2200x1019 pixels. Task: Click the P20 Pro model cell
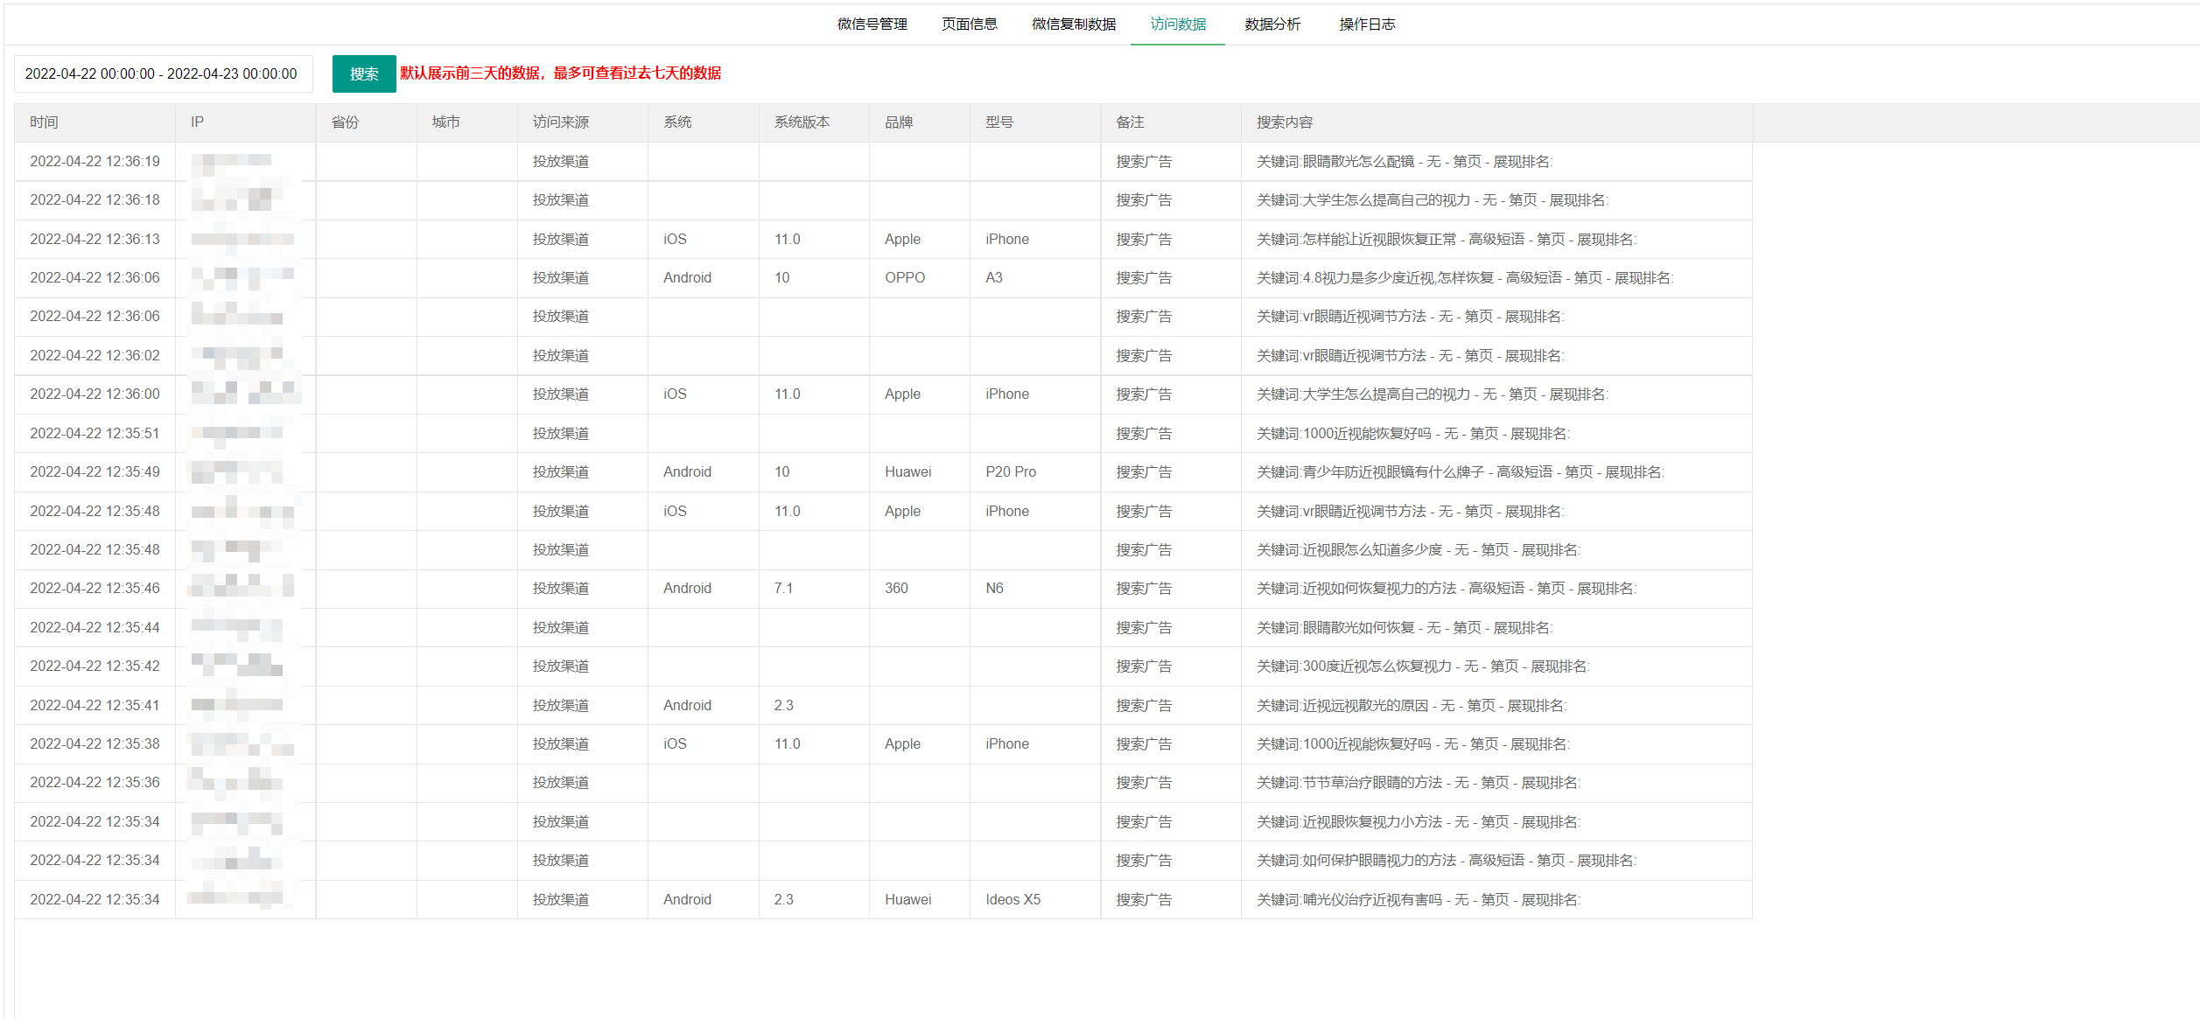(x=1010, y=472)
